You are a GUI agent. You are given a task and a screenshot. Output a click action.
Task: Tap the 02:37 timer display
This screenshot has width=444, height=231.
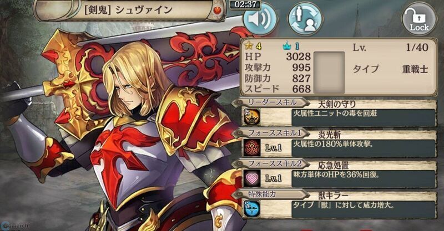[x=245, y=4]
